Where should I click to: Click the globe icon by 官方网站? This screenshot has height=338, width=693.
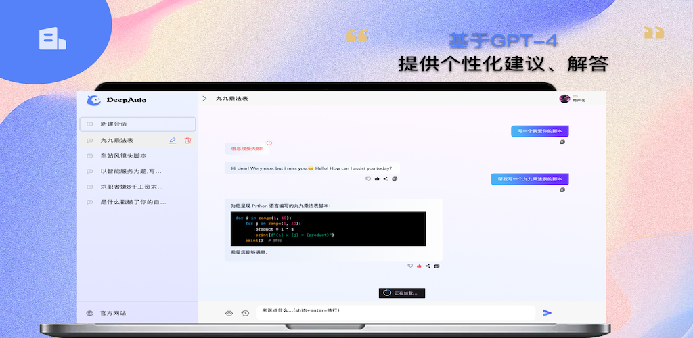pyautogui.click(x=90, y=313)
